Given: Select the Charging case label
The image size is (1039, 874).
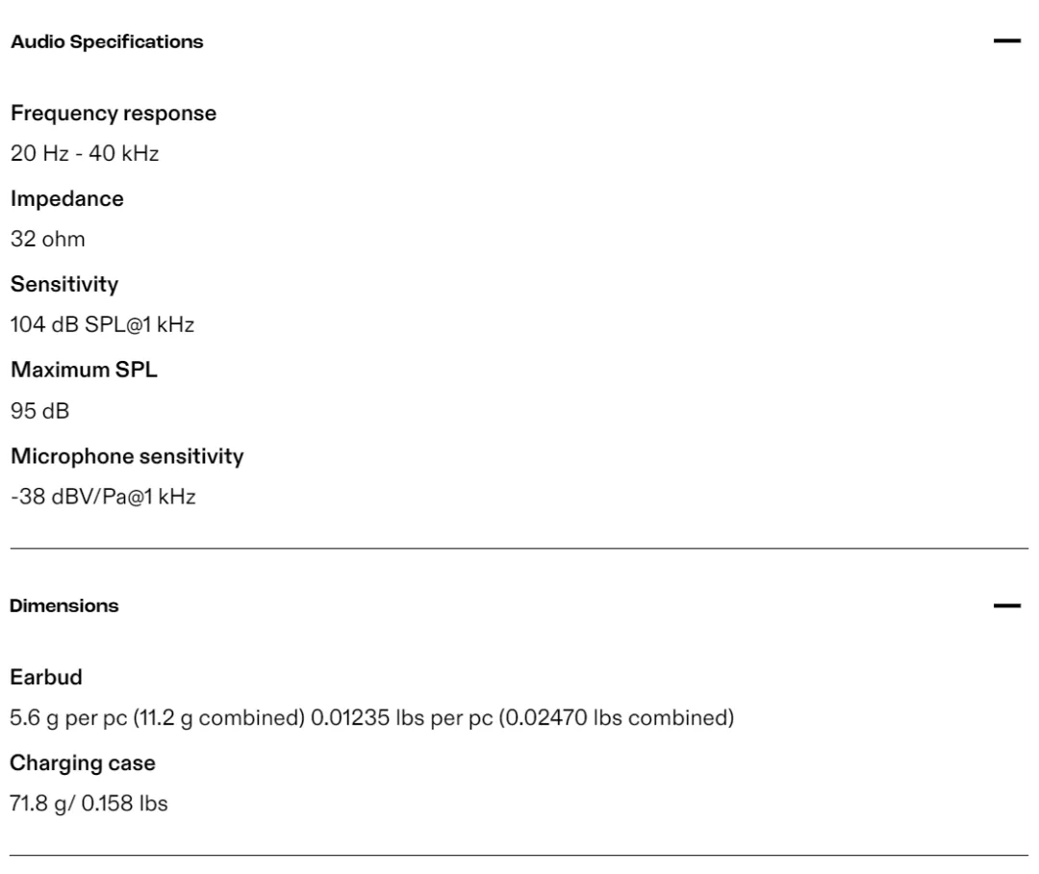Looking at the screenshot, I should click(x=83, y=763).
